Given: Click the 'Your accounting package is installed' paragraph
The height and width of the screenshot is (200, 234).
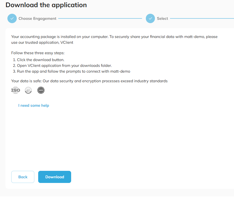Looking at the screenshot, I should [114, 37].
